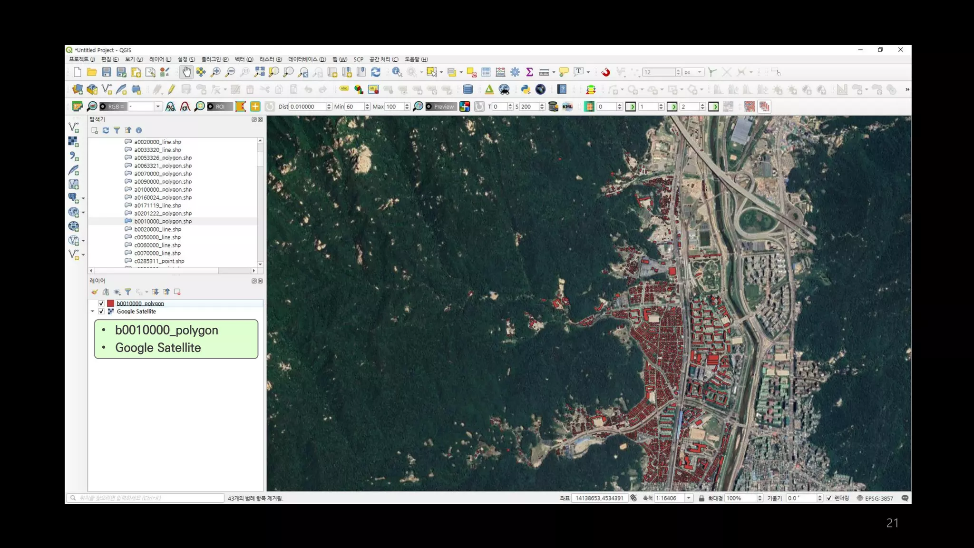The image size is (974, 548).
Task: Select b0020000_line.shp in the browser tree
Action: pos(157,229)
